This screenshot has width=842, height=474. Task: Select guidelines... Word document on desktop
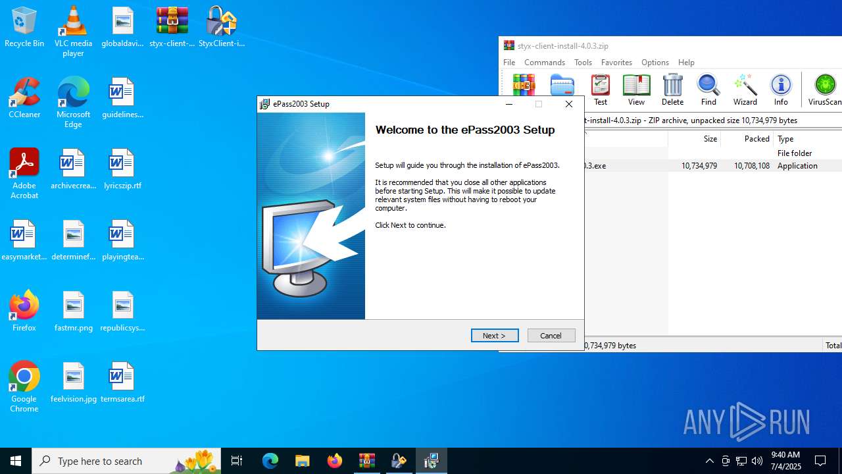coord(122,99)
